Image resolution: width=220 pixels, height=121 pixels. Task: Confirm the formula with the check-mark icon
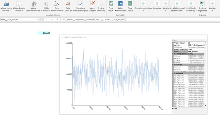coord(52,19)
